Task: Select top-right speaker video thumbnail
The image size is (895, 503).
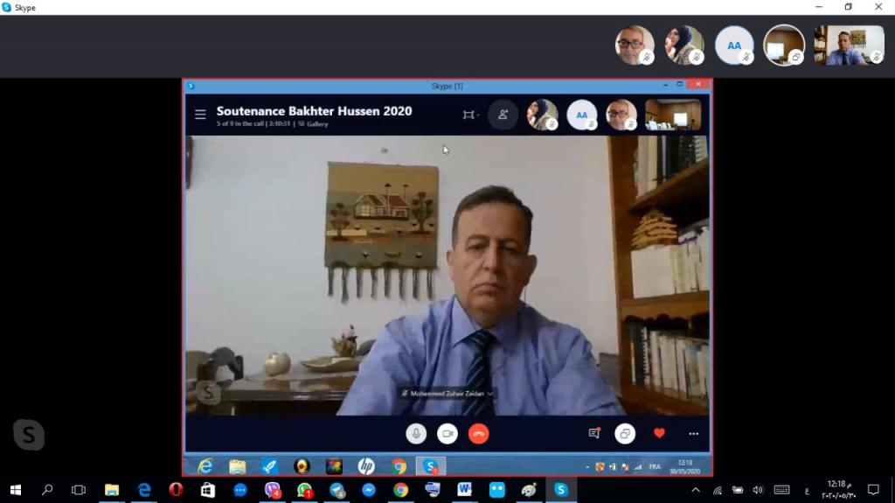Action: pyautogui.click(x=849, y=45)
